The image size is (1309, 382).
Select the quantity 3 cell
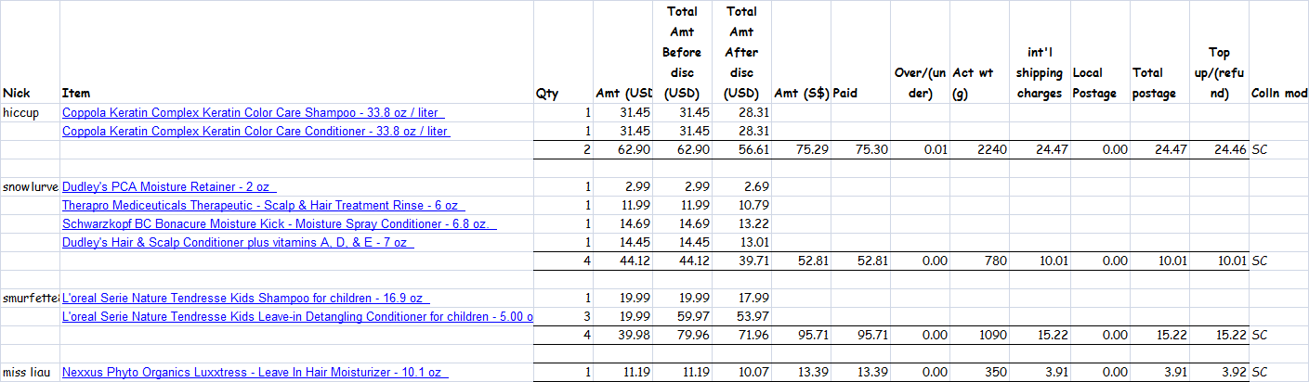click(x=563, y=316)
